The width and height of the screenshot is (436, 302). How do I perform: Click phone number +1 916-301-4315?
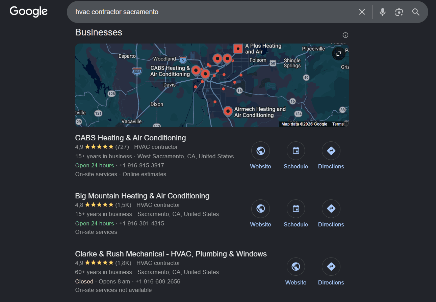click(142, 223)
